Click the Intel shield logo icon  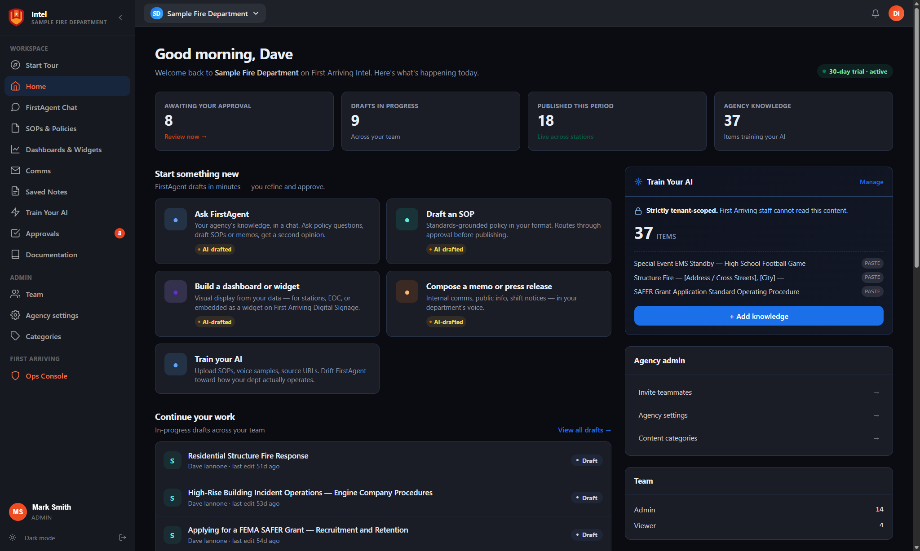(x=17, y=18)
